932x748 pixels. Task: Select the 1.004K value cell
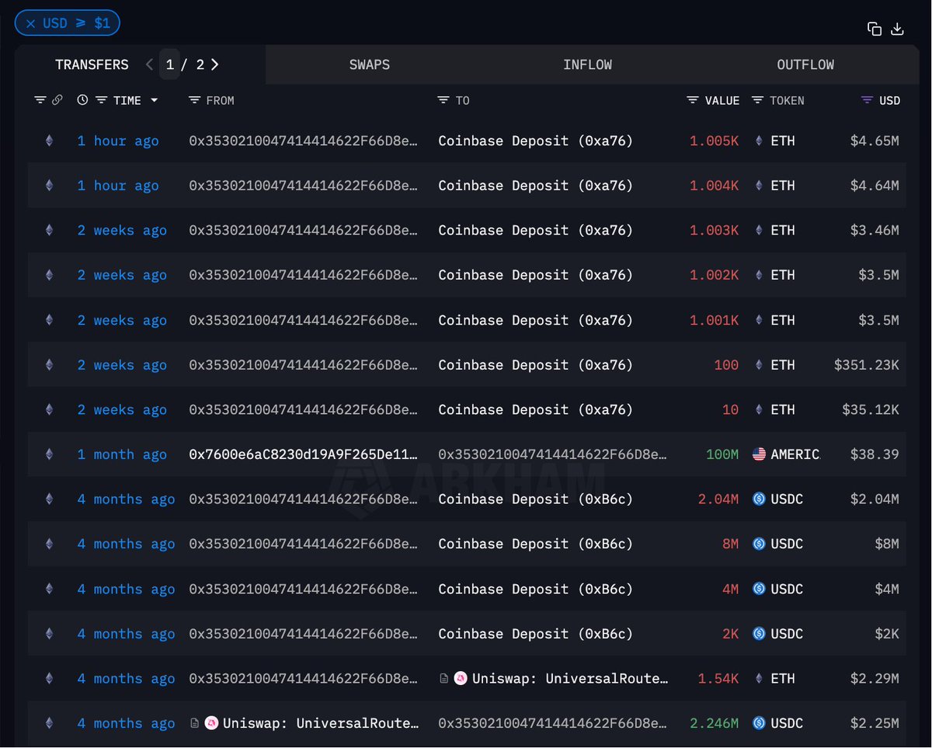point(715,186)
